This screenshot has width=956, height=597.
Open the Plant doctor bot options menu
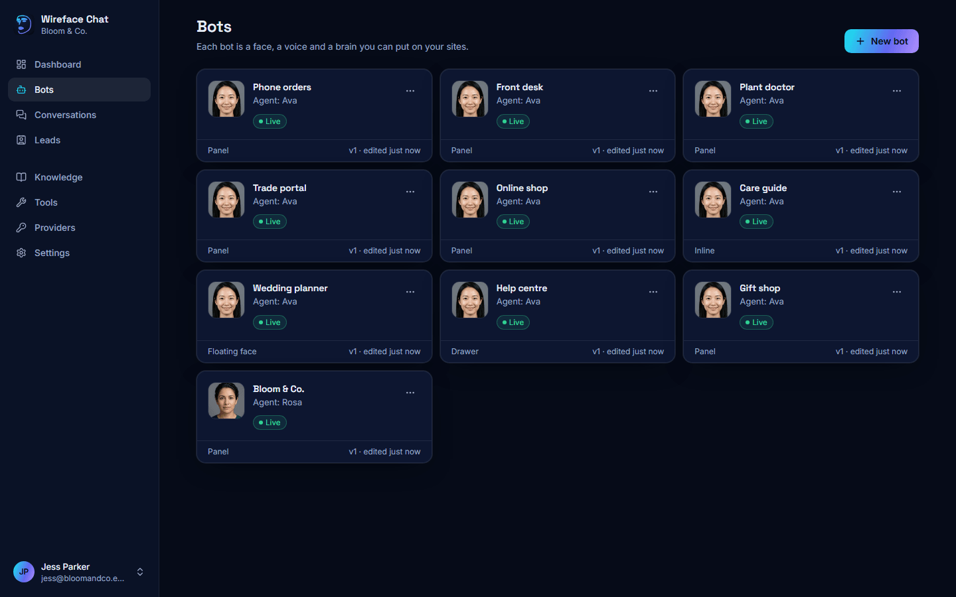point(897,91)
